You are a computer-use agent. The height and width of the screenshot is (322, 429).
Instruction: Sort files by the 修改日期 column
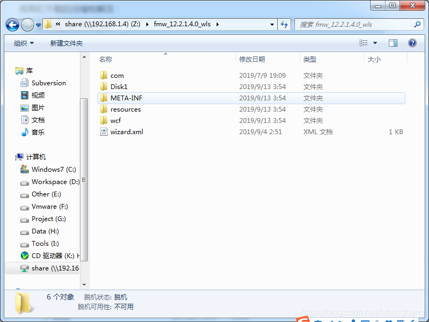(252, 58)
